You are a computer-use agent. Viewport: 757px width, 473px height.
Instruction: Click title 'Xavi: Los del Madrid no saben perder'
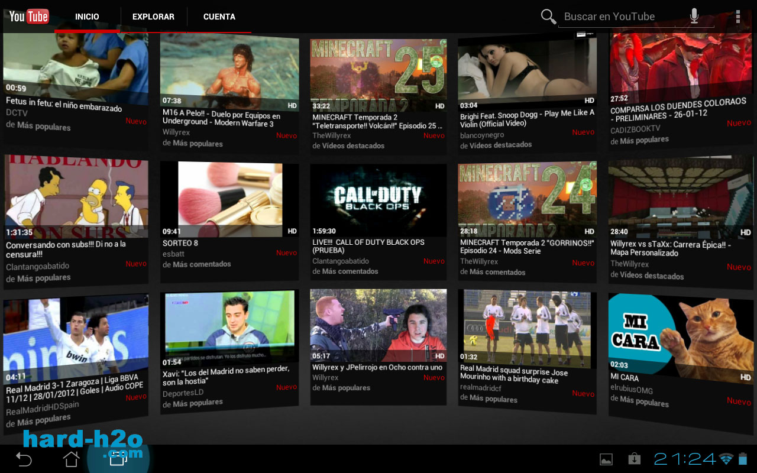(226, 375)
